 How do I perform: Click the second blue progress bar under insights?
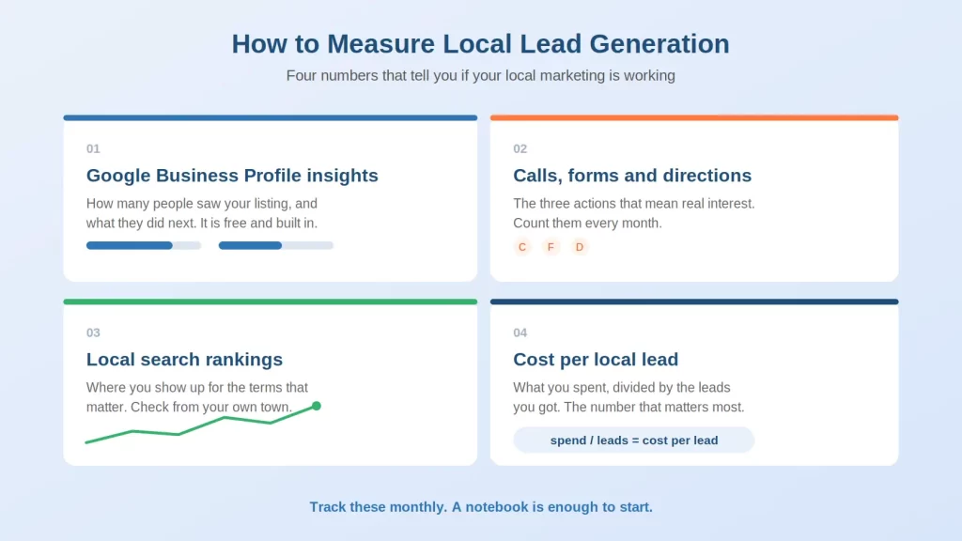coord(276,245)
